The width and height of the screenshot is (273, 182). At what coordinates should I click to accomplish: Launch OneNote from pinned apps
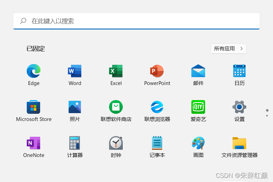click(x=34, y=143)
